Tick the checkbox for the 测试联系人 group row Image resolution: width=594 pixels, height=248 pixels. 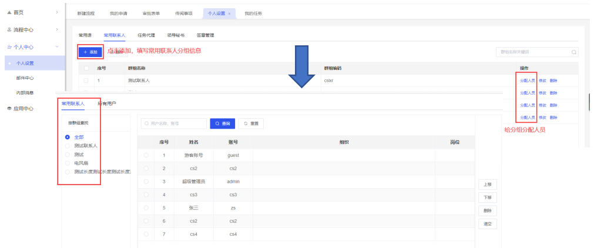pyautogui.click(x=86, y=80)
